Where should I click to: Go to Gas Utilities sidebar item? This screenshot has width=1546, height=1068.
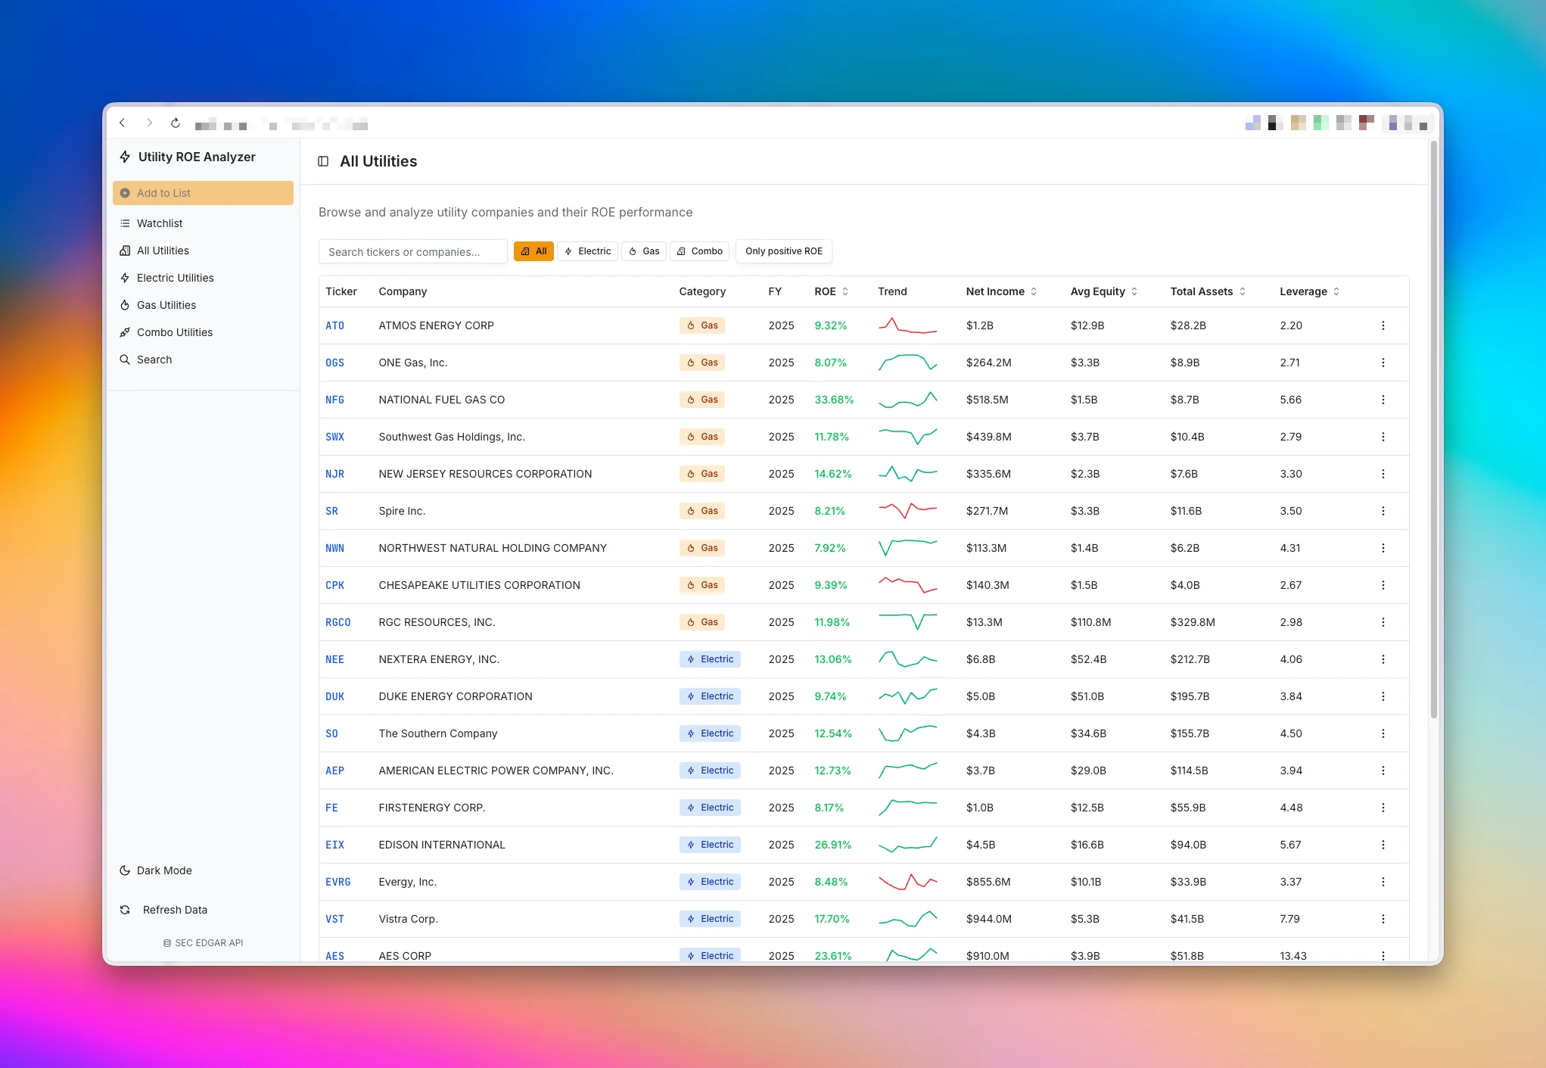coord(166,305)
